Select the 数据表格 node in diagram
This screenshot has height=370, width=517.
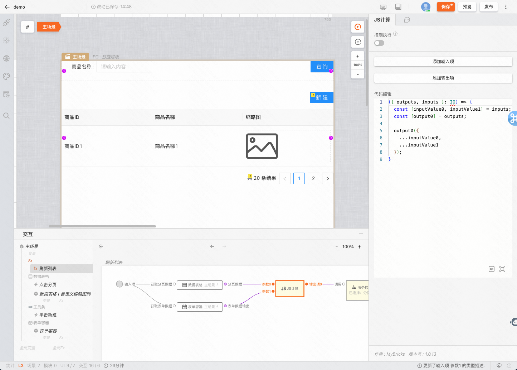point(200,285)
